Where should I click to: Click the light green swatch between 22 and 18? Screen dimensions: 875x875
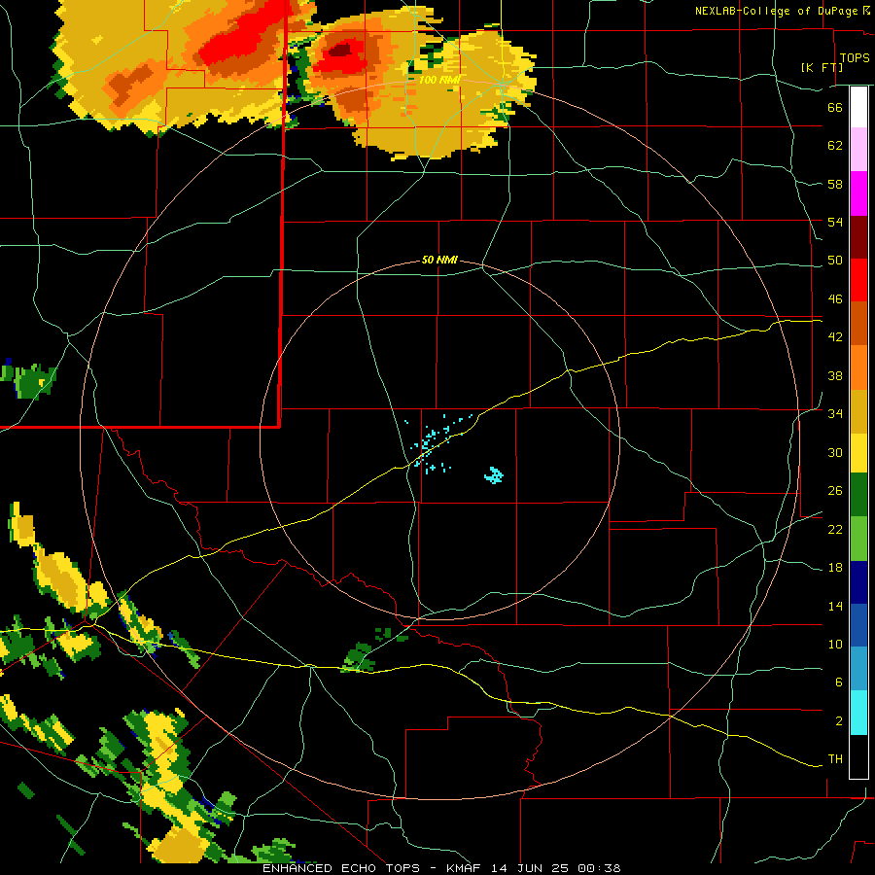(858, 539)
